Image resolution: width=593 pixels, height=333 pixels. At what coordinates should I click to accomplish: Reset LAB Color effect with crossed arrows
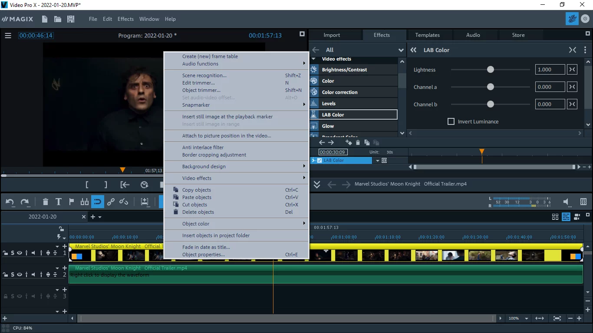point(573,50)
